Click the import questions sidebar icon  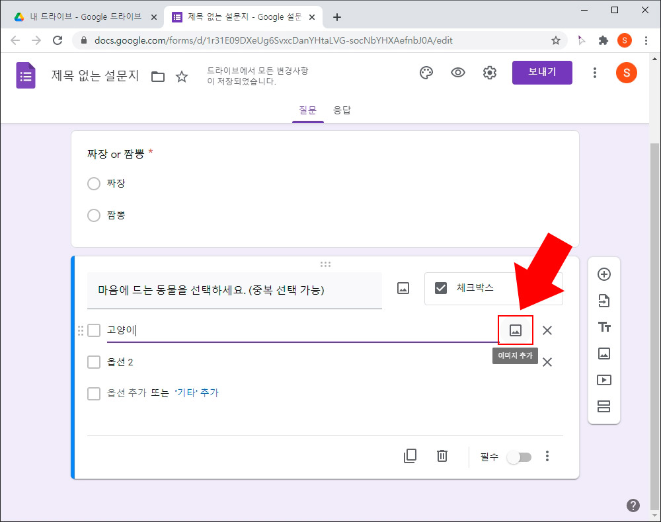603,301
